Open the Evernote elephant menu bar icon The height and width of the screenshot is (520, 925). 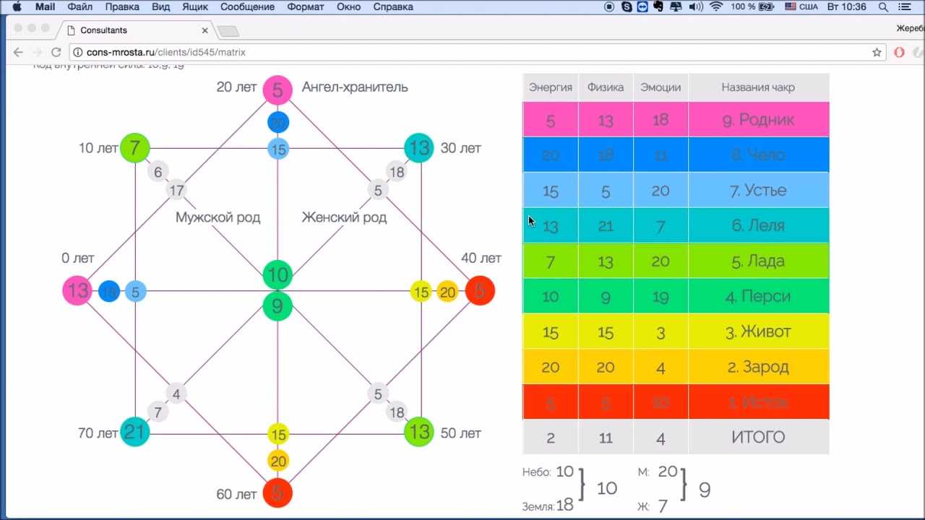(x=658, y=6)
